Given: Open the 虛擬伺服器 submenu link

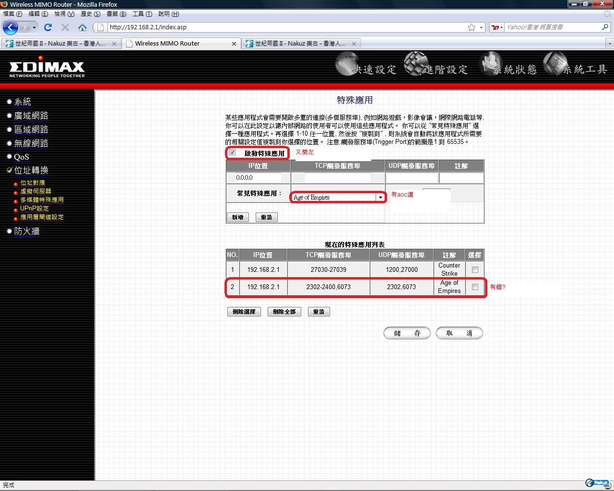Looking at the screenshot, I should point(35,191).
